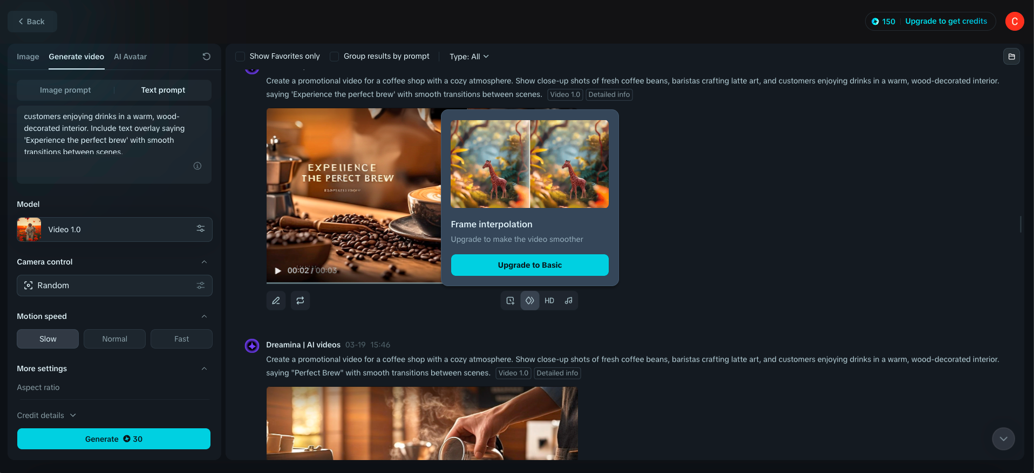This screenshot has height=473, width=1034.
Task: Click the results list vertical scrollbar
Action: coord(1021,224)
